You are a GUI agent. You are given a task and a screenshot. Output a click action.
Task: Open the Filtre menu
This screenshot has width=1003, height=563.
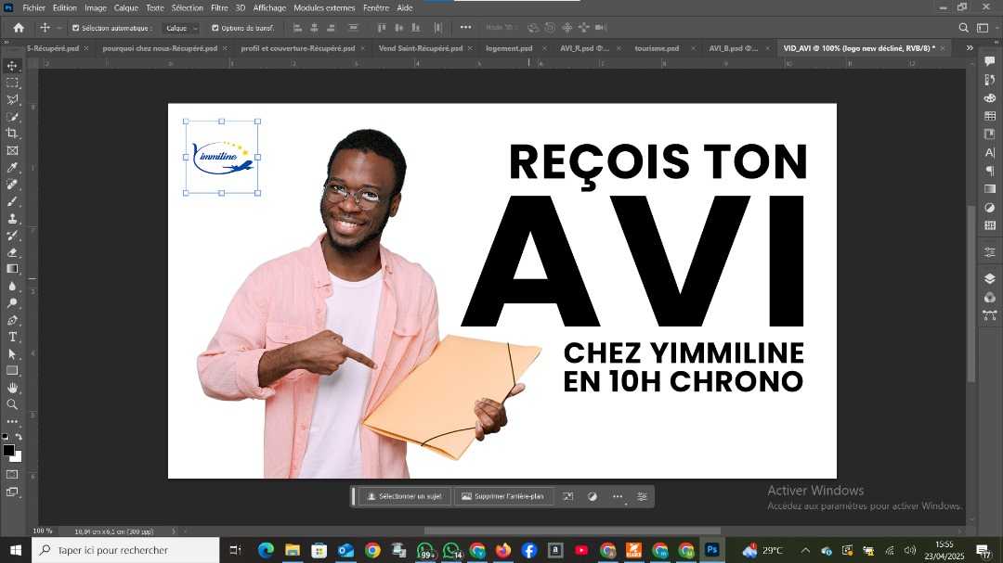219,7
